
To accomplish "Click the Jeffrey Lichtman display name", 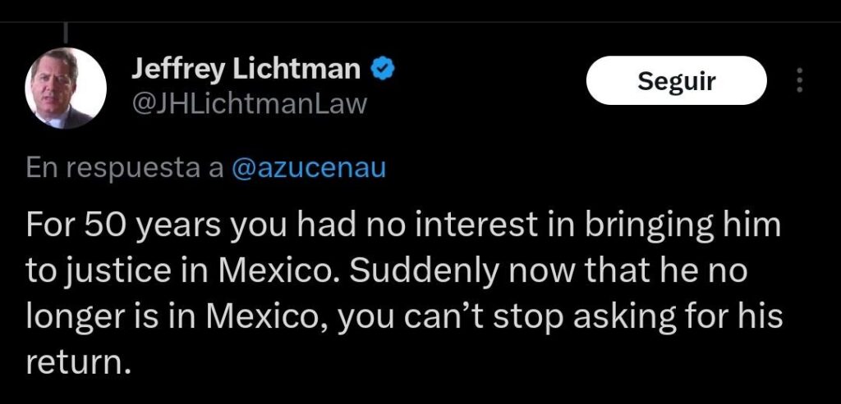I will (x=246, y=70).
